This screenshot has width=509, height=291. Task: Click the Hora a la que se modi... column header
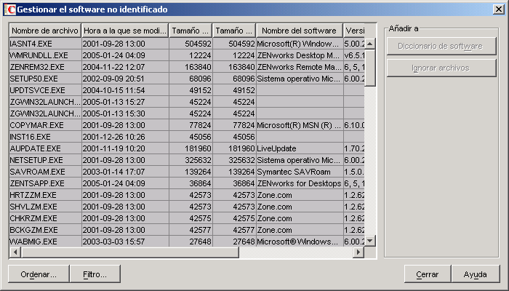(x=125, y=31)
